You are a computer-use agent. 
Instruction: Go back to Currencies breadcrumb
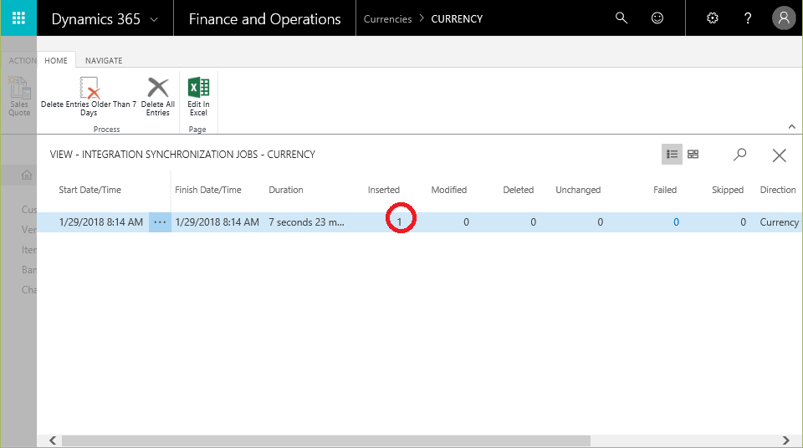coord(387,19)
